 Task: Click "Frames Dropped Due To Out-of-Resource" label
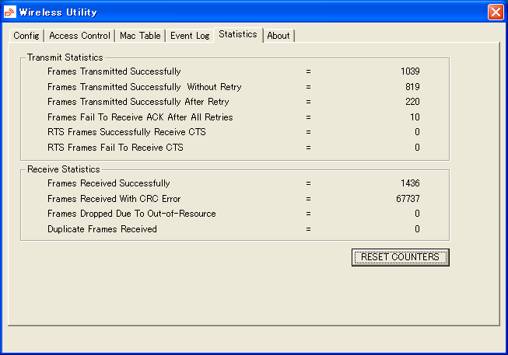131,214
